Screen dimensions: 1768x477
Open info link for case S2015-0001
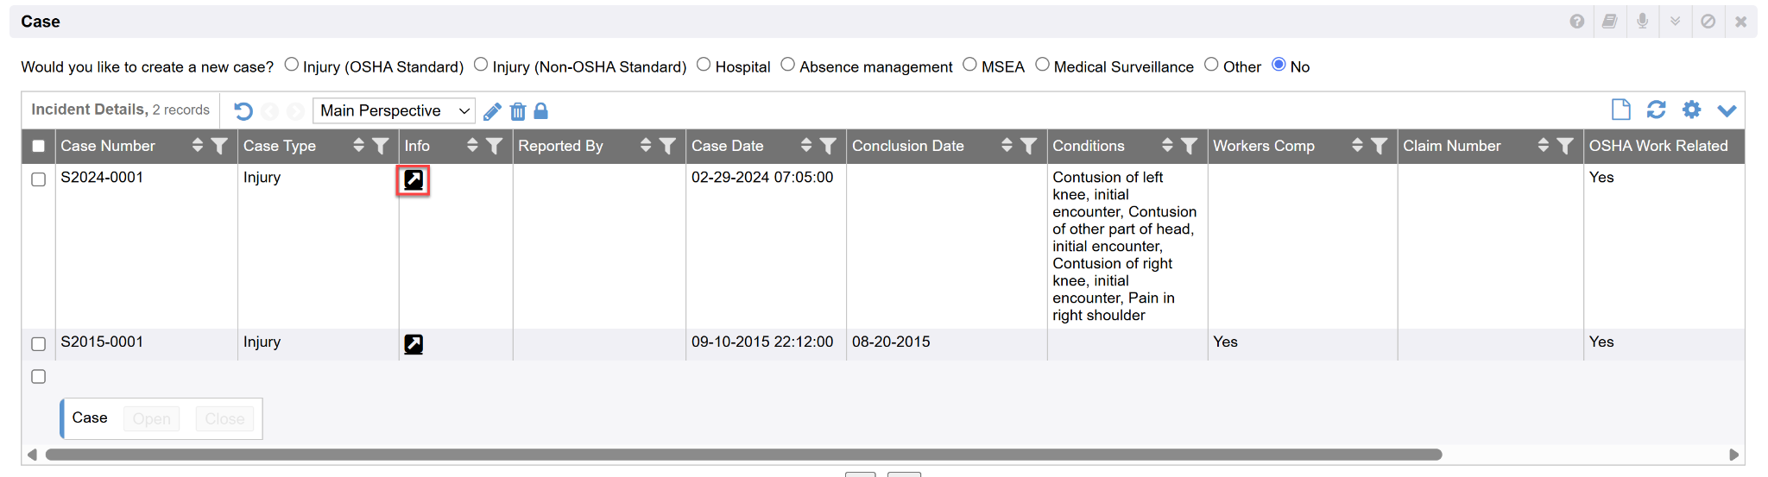click(414, 344)
